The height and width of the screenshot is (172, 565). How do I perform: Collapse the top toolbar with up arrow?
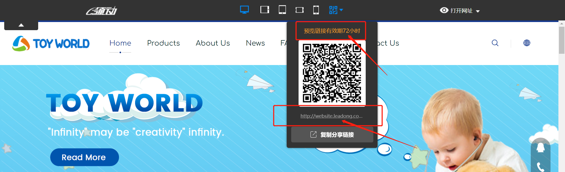(x=21, y=25)
